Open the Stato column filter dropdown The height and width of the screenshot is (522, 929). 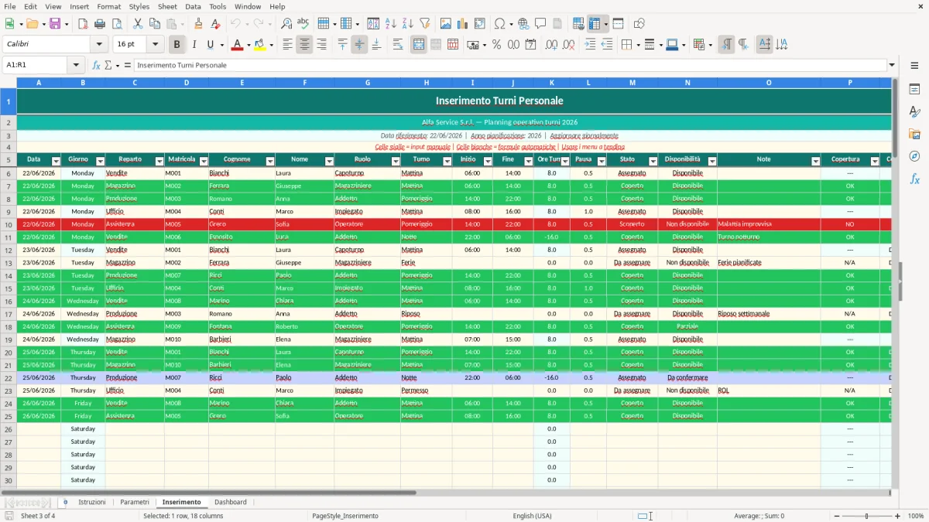click(653, 161)
